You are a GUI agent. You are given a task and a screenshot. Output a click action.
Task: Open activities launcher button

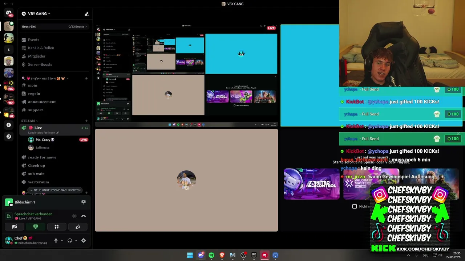57,227
